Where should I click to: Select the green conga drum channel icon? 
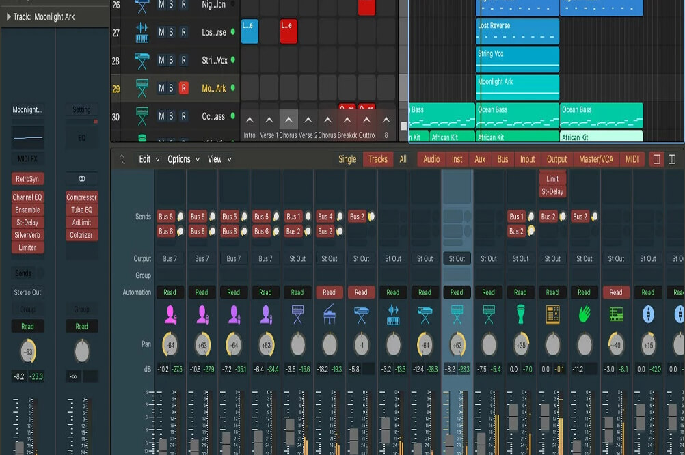point(520,314)
